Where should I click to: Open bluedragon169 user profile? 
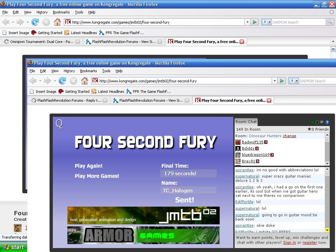[256, 155]
